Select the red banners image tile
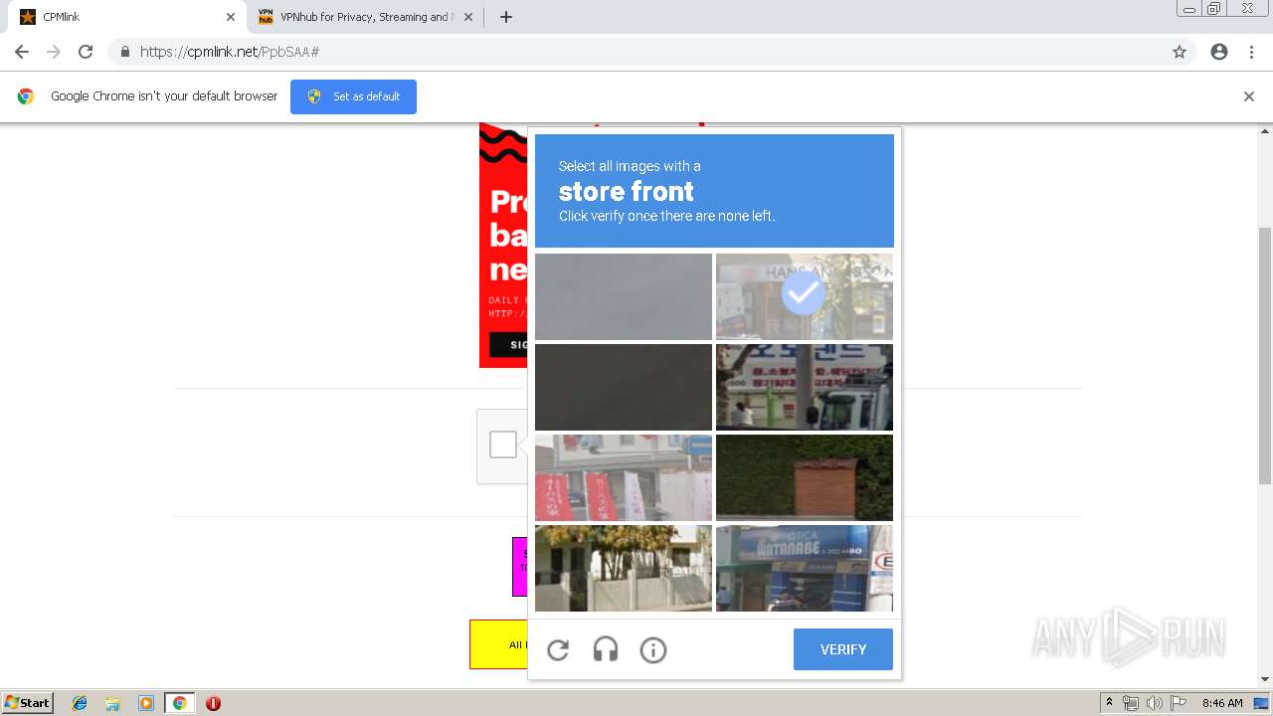Image resolution: width=1273 pixels, height=716 pixels. pos(624,477)
